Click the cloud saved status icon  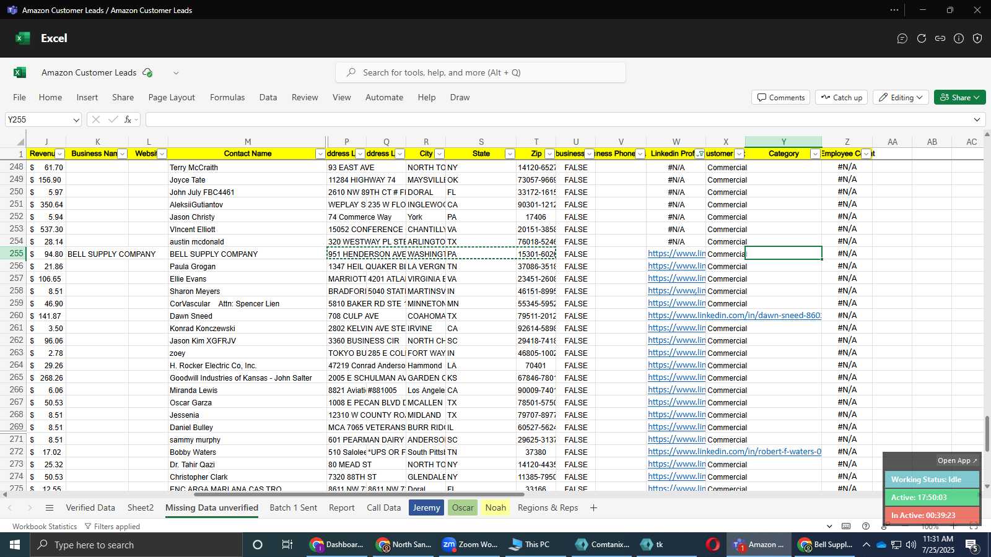[x=147, y=72]
